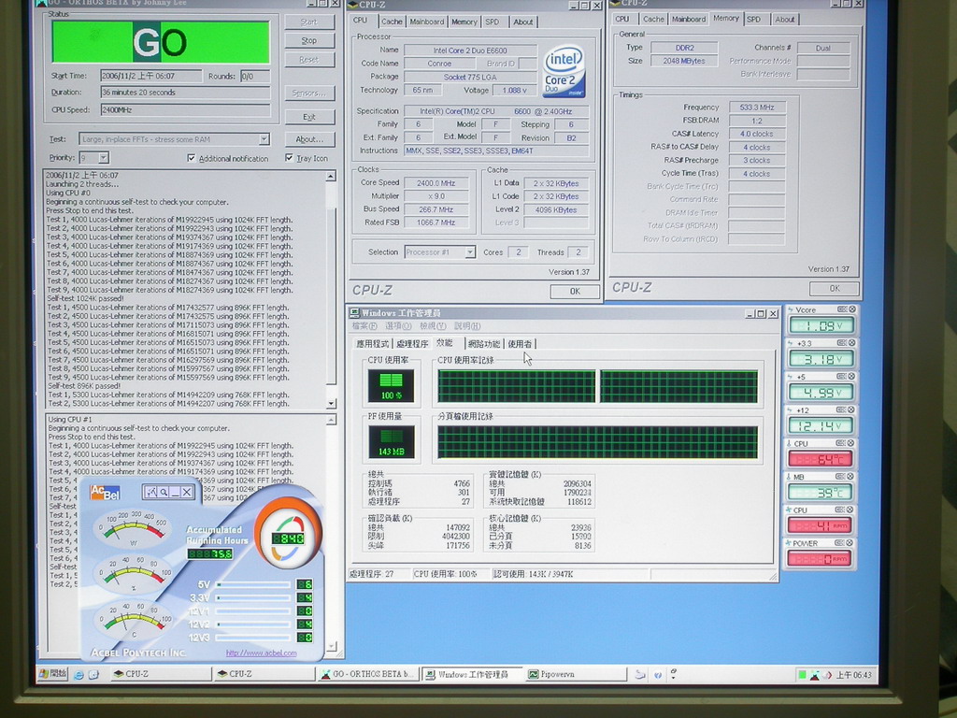This screenshot has height=718, width=957.
Task: Open the 檔案(F) menu in Task Manager
Action: point(364,326)
